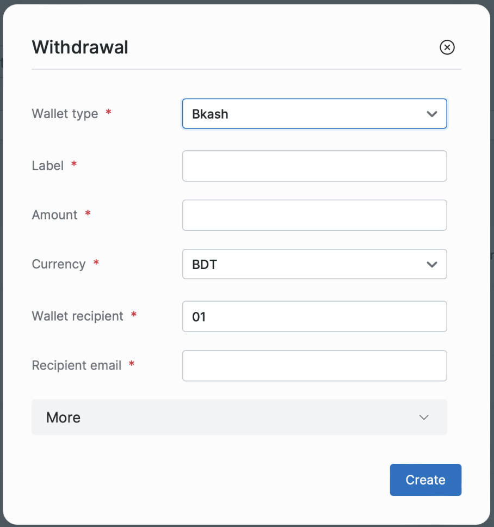Close the Withdrawal dialog with the X icon
The image size is (494, 527).
coord(447,48)
